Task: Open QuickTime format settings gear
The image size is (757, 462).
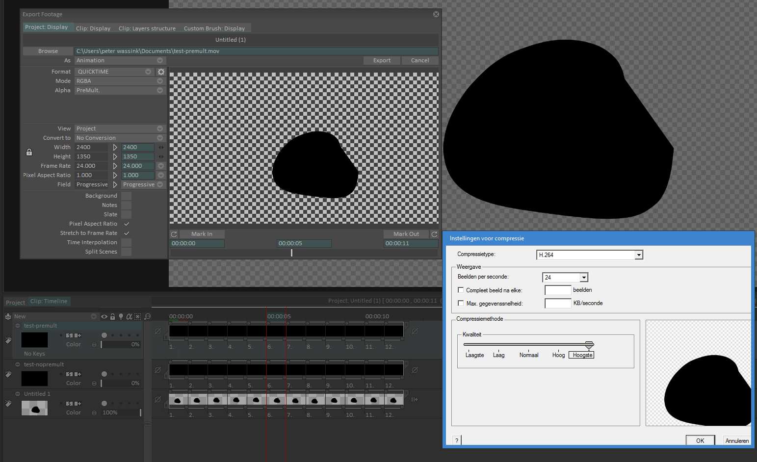Action: (x=161, y=72)
